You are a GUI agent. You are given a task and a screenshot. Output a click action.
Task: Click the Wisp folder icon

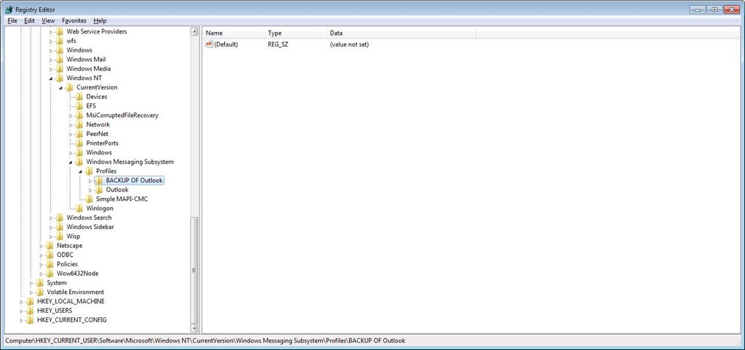tap(60, 236)
